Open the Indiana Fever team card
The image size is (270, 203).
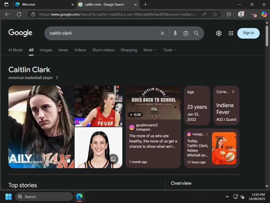(x=226, y=105)
